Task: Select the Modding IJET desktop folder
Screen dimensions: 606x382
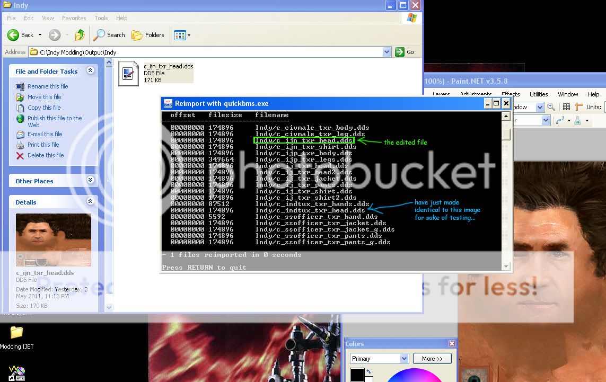Action: pyautogui.click(x=16, y=337)
